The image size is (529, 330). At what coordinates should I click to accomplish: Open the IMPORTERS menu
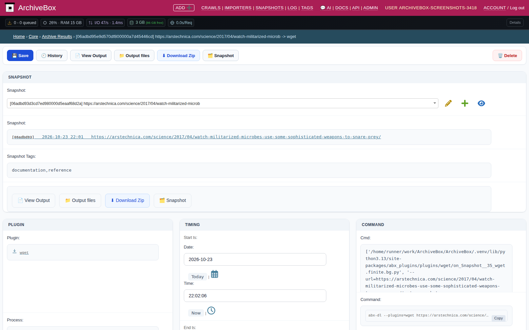(x=238, y=8)
